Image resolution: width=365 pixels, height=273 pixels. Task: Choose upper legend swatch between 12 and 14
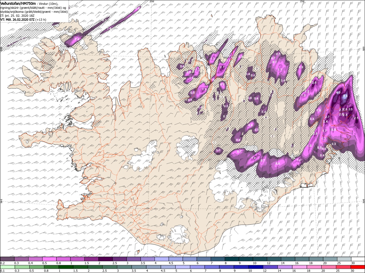(274, 259)
